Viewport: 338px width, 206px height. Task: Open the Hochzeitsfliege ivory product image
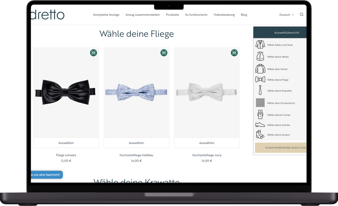[x=207, y=92]
